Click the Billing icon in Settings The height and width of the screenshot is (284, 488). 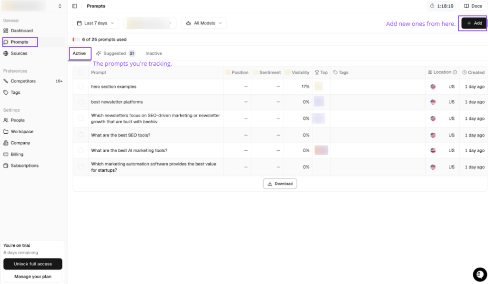point(6,155)
